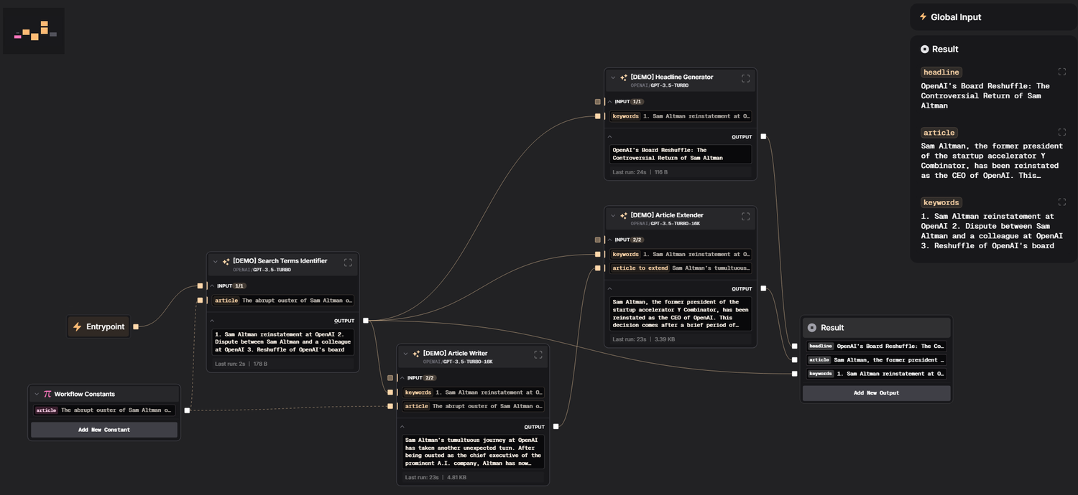Screen dimensions: 1078x495
Task: Expand the keywords result in the sidebar
Action: click(1062, 202)
